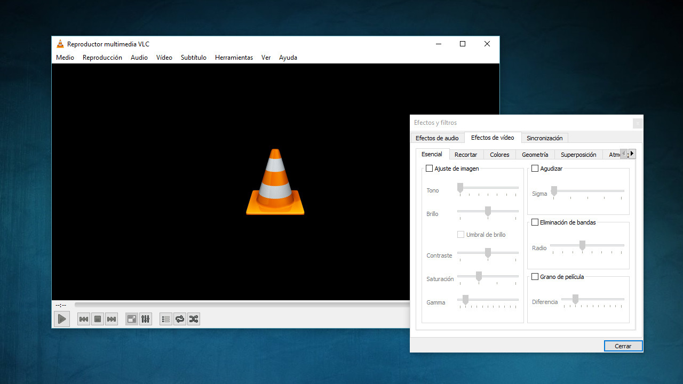Toggle fullscreen video mode

pyautogui.click(x=131, y=318)
